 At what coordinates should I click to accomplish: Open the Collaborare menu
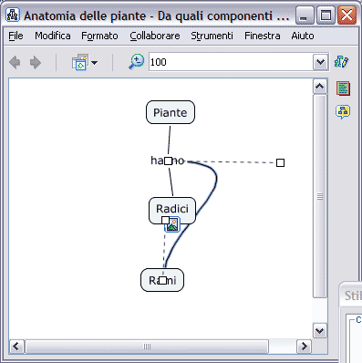(x=155, y=36)
